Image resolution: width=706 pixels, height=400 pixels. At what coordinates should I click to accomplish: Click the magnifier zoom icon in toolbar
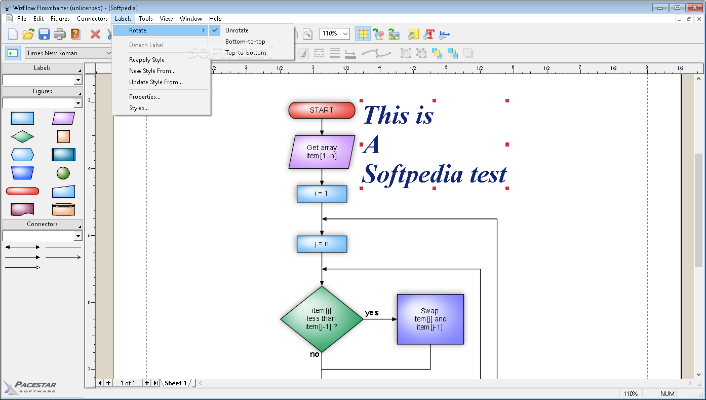click(x=307, y=34)
